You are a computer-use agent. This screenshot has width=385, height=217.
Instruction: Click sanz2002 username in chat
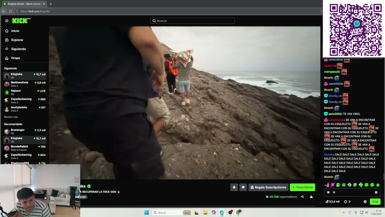(335, 114)
